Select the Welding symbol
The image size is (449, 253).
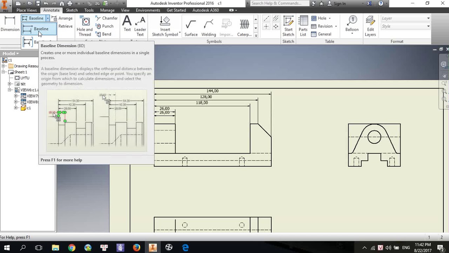click(x=209, y=27)
